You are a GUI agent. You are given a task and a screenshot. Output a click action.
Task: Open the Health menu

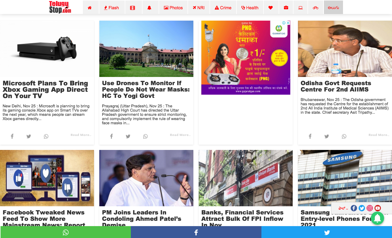pos(250,7)
